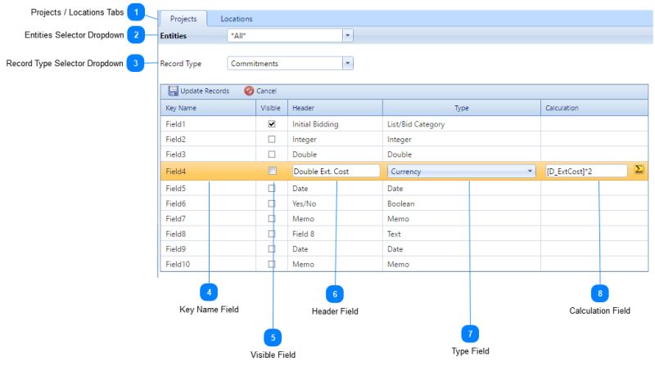
Task: Click the Update Records save icon
Action: click(x=173, y=91)
